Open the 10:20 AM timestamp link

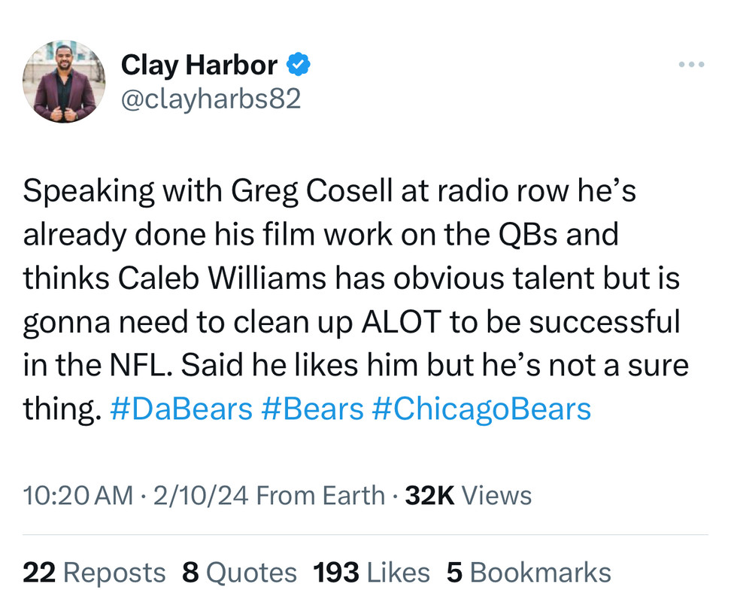78,495
